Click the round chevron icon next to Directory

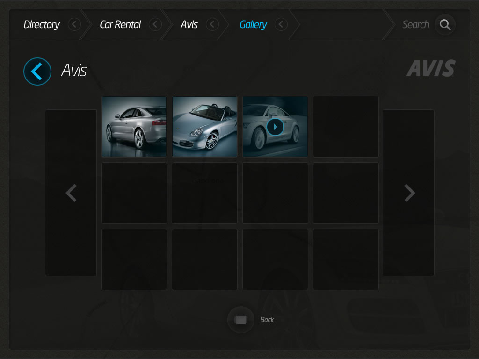[x=74, y=24]
